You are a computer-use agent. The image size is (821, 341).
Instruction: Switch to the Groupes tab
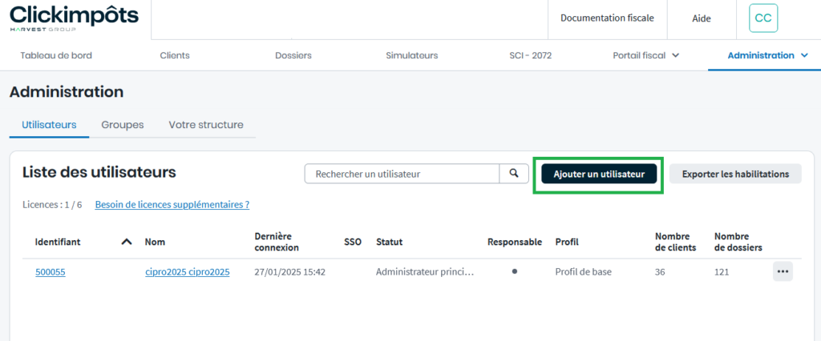122,125
